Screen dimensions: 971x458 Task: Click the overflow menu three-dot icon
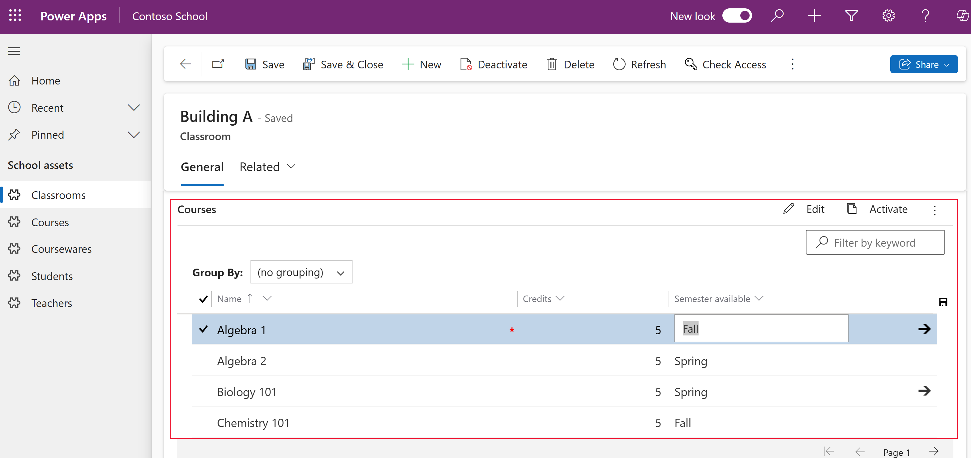pyautogui.click(x=935, y=210)
